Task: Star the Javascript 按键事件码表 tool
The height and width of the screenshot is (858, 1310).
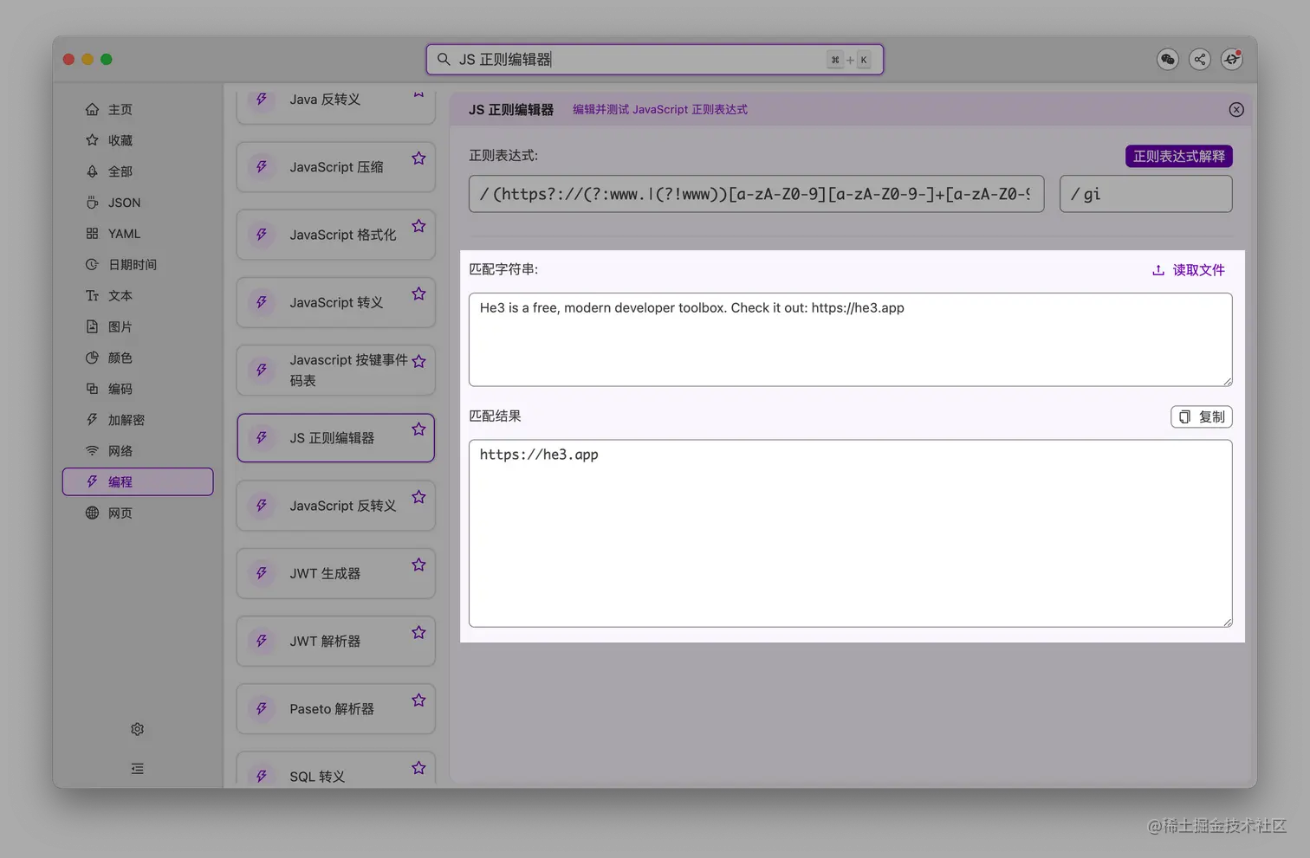Action: (x=418, y=361)
